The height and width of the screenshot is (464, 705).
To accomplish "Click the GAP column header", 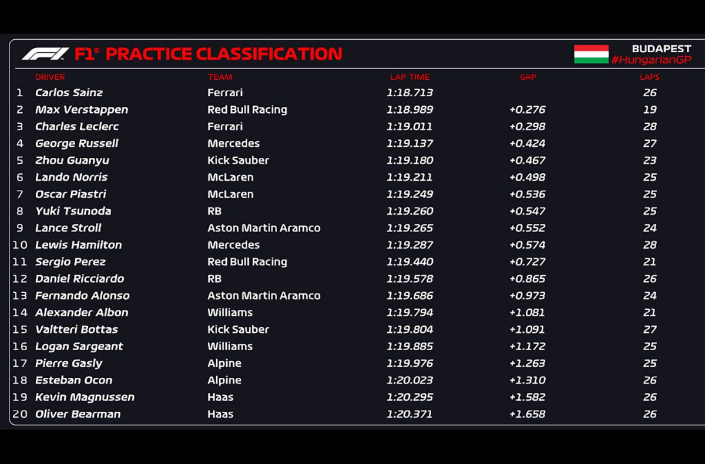I will 528,77.
